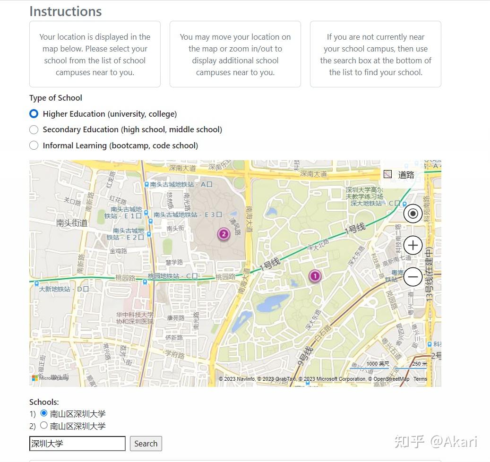Screen dimensions: 490x462
Task: Activate the locate-me control on the map
Action: (x=412, y=213)
